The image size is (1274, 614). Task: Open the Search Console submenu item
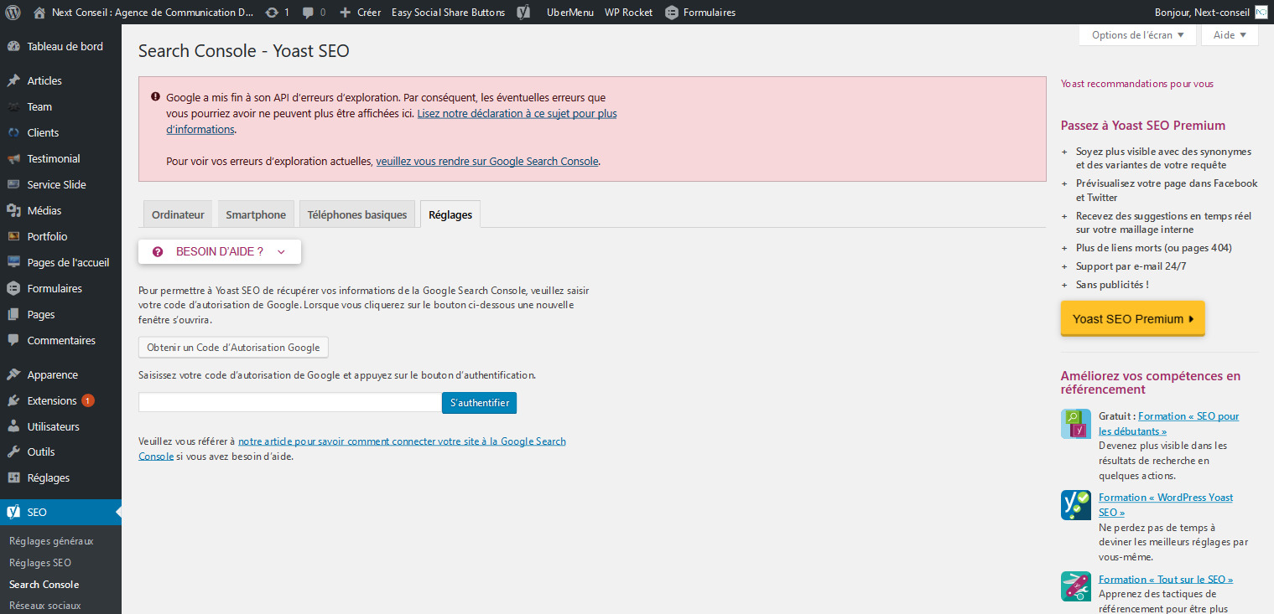(x=44, y=585)
